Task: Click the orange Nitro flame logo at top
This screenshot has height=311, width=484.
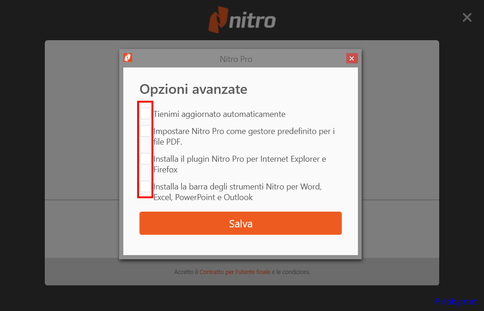Action: (218, 20)
